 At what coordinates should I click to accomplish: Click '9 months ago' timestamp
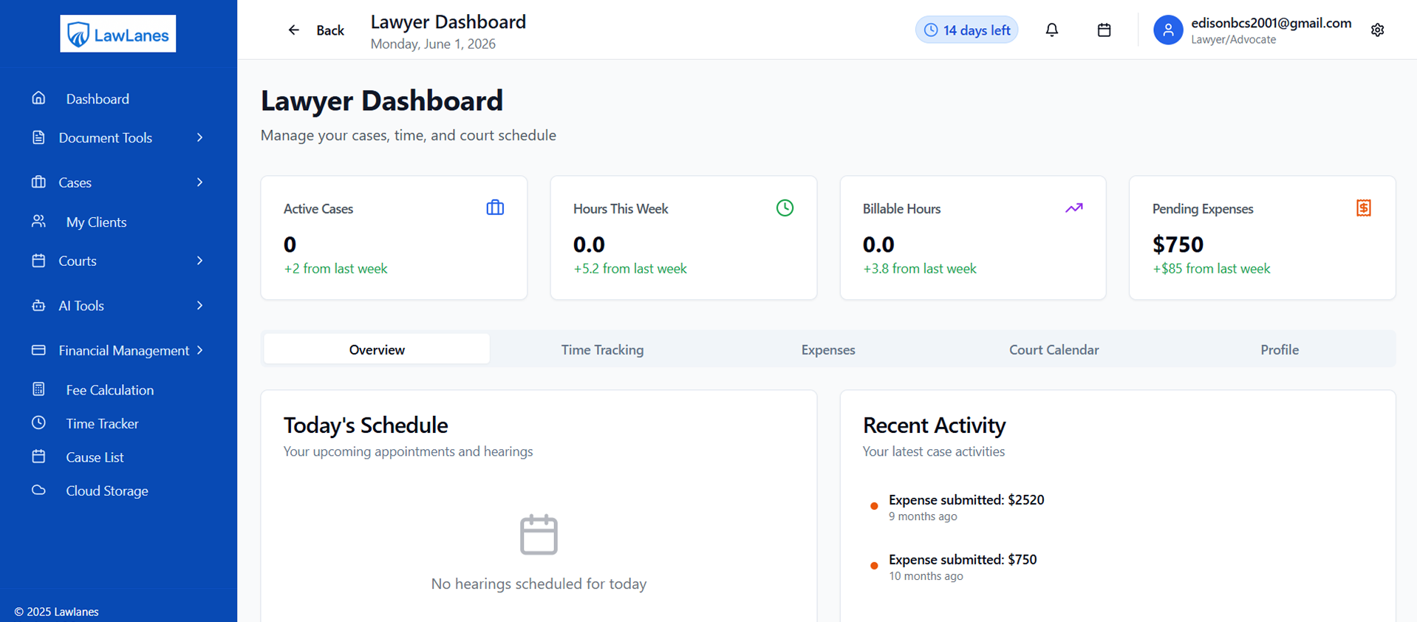(x=923, y=516)
